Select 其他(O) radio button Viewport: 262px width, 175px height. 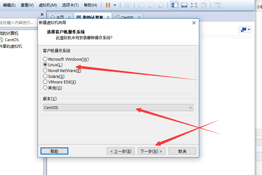click(x=45, y=88)
